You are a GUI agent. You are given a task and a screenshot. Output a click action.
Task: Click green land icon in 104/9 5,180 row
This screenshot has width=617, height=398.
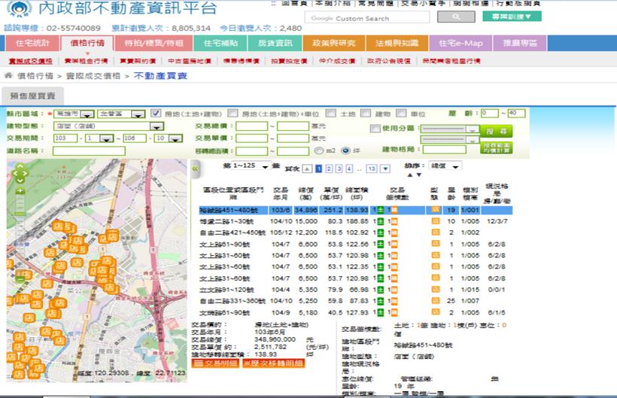tap(381, 313)
